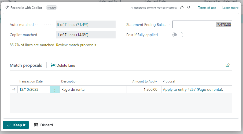Image resolution: width=243 pixels, height=134 pixels.
Task: Click the thumbs down feedback icon
Action: 189,8
